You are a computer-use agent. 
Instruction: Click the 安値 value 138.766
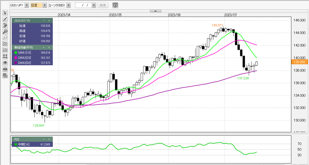(45, 36)
